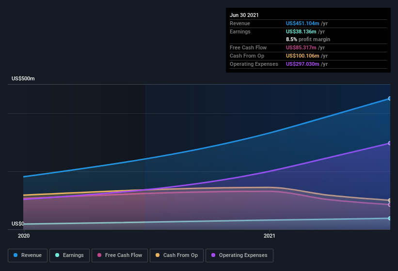The image size is (398, 271).
Task: Click the US$38.136m earnings value
Action: (301, 31)
